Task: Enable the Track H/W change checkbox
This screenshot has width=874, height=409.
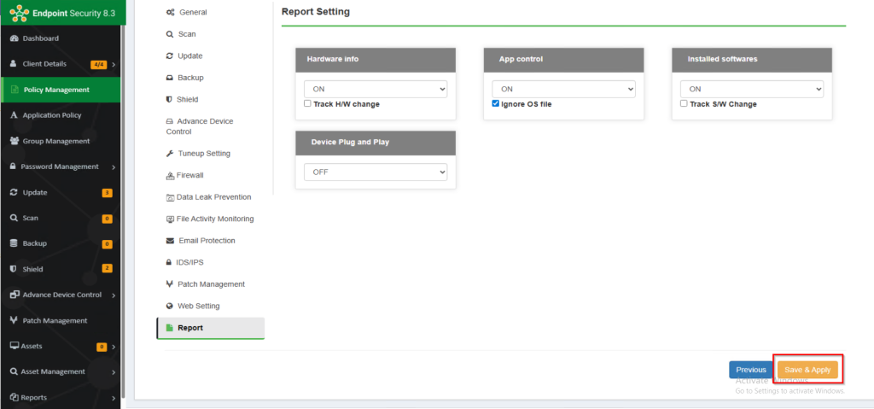Action: coord(308,104)
